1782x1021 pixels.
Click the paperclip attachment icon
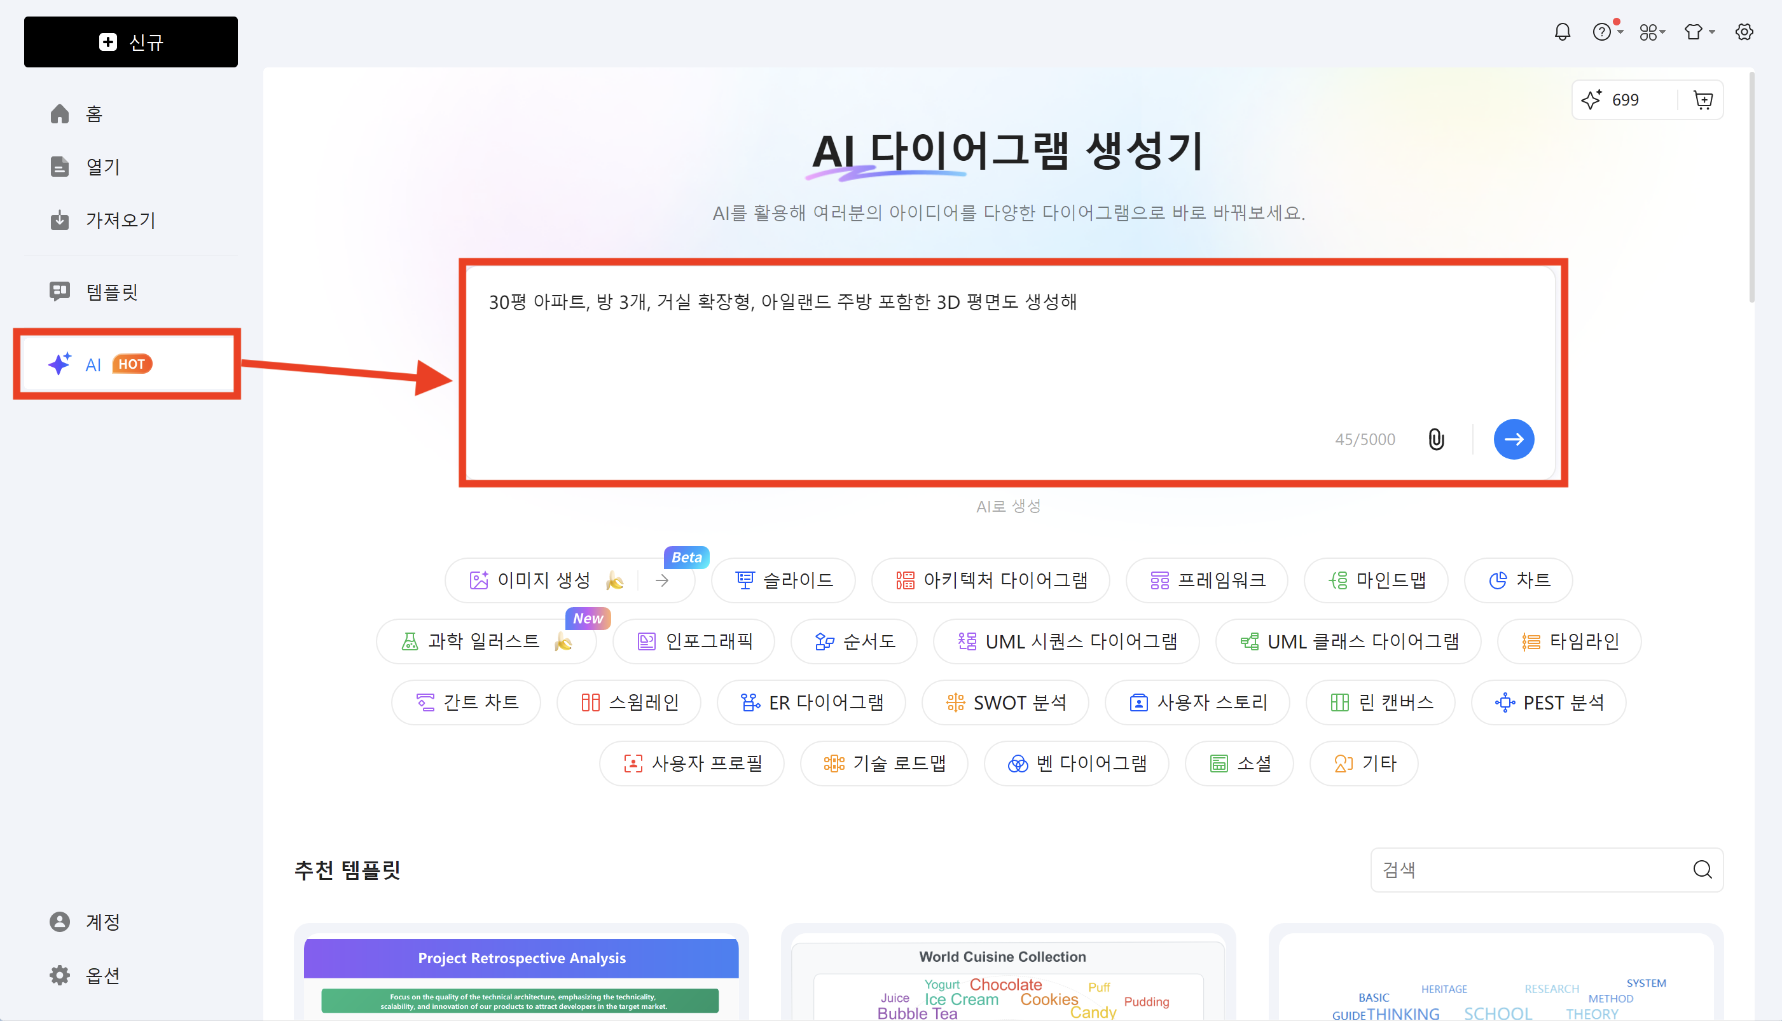pyautogui.click(x=1435, y=440)
